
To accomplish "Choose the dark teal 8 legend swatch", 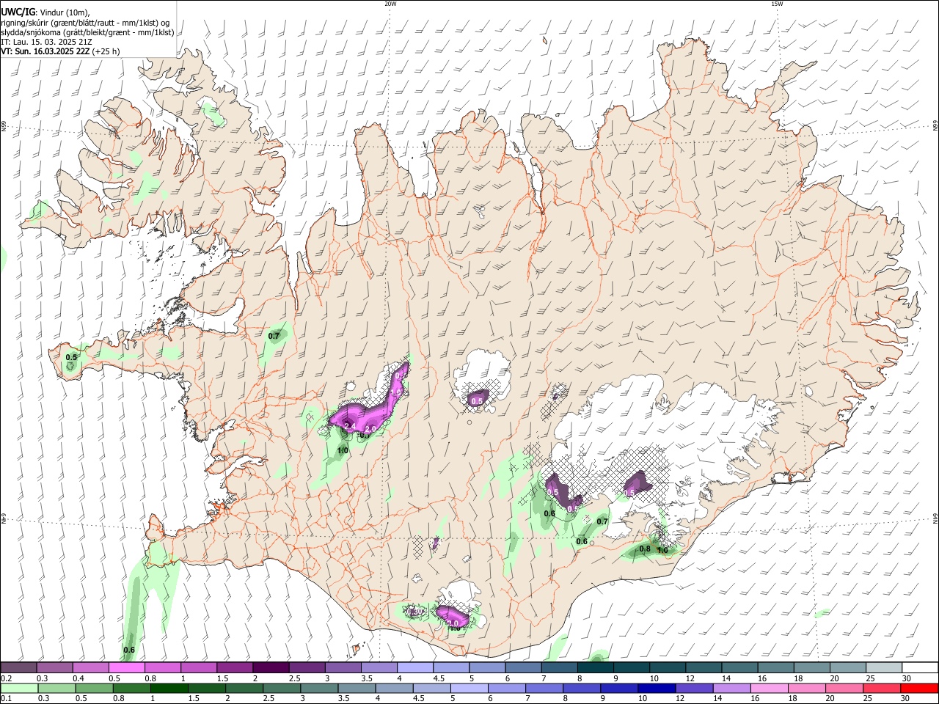I will pos(595,668).
